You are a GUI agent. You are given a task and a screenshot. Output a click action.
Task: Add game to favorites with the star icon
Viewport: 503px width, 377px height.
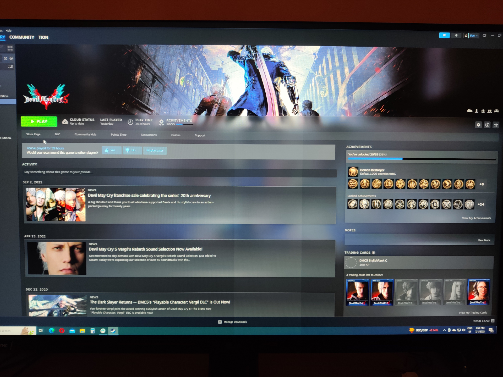coord(496,125)
